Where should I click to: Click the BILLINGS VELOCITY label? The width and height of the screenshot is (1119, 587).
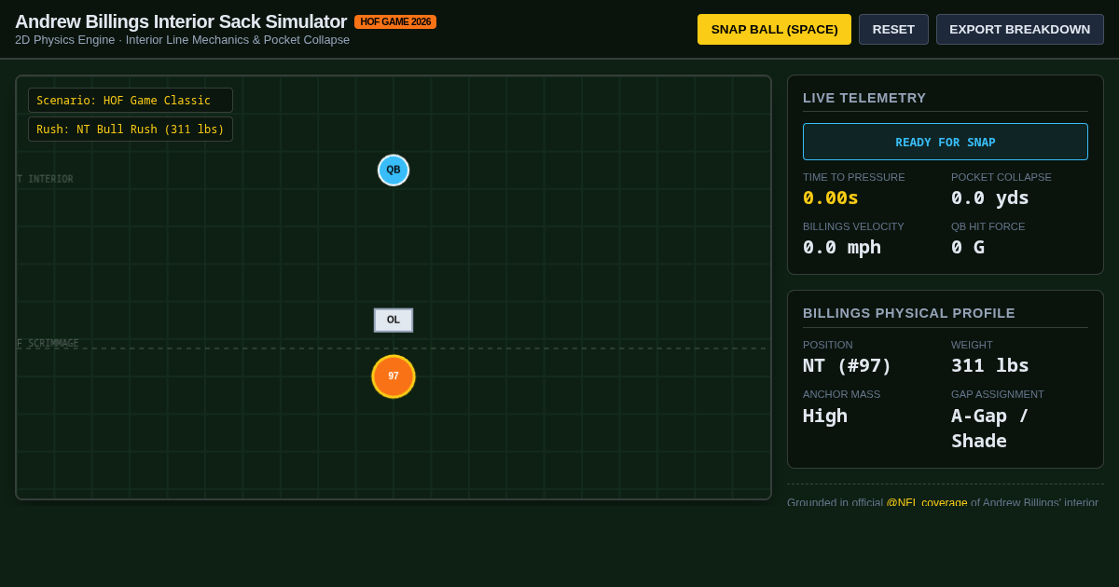(x=853, y=226)
